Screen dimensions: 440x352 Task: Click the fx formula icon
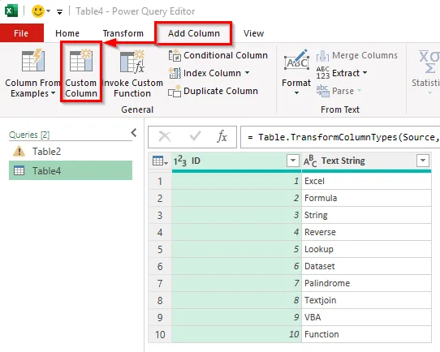[222, 136]
